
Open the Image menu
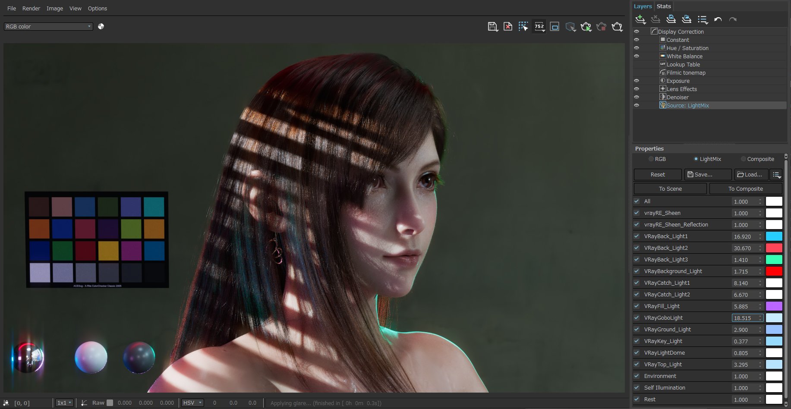tap(55, 8)
